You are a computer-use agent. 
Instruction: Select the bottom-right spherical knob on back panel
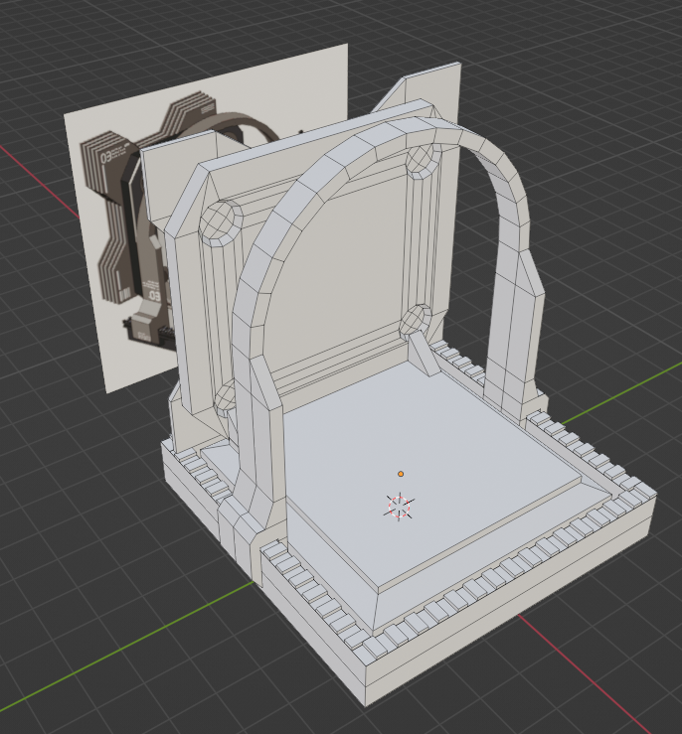pyautogui.click(x=416, y=322)
